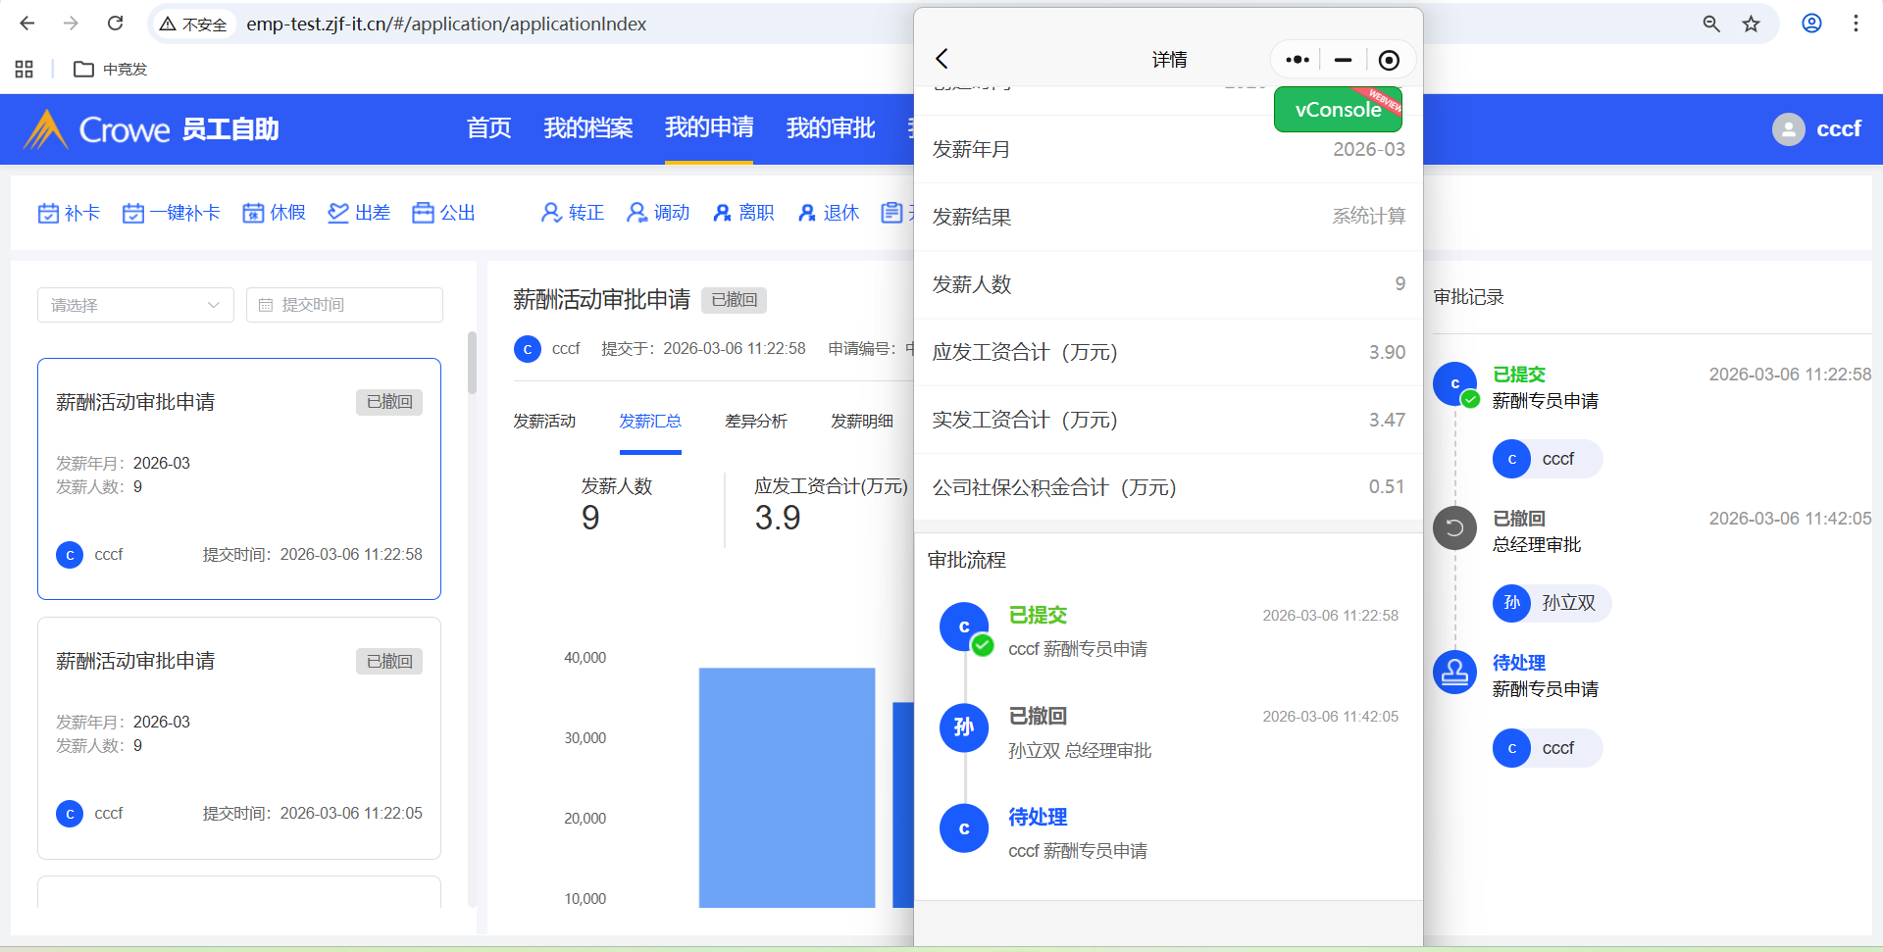Screen dimensions: 1883x952
Task: Open the browser profile icon
Action: point(1811,24)
